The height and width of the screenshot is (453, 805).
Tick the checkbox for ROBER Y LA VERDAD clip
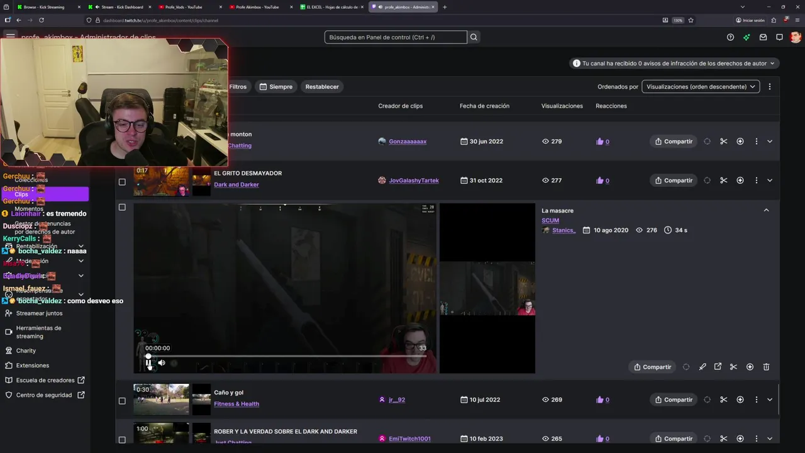pos(122,440)
